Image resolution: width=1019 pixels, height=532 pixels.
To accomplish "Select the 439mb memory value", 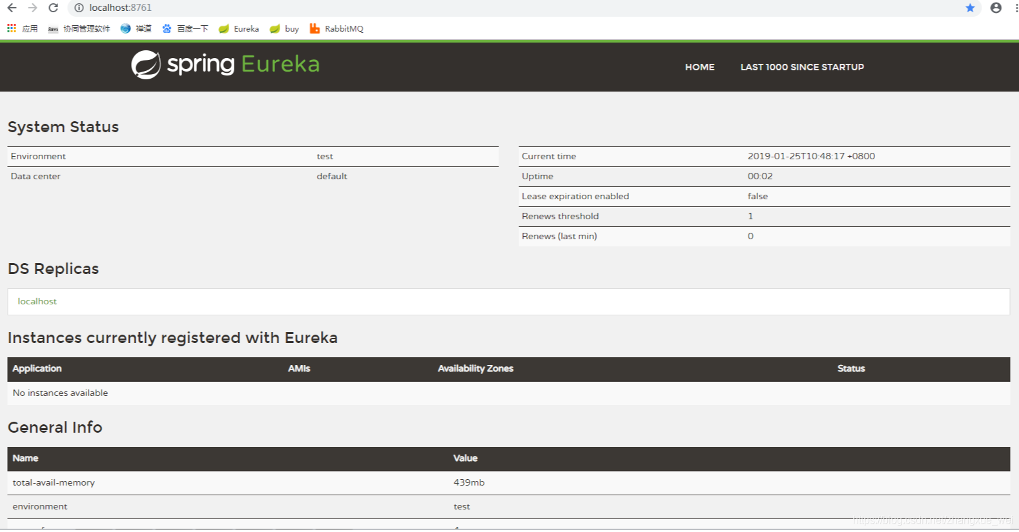I will pyautogui.click(x=469, y=482).
